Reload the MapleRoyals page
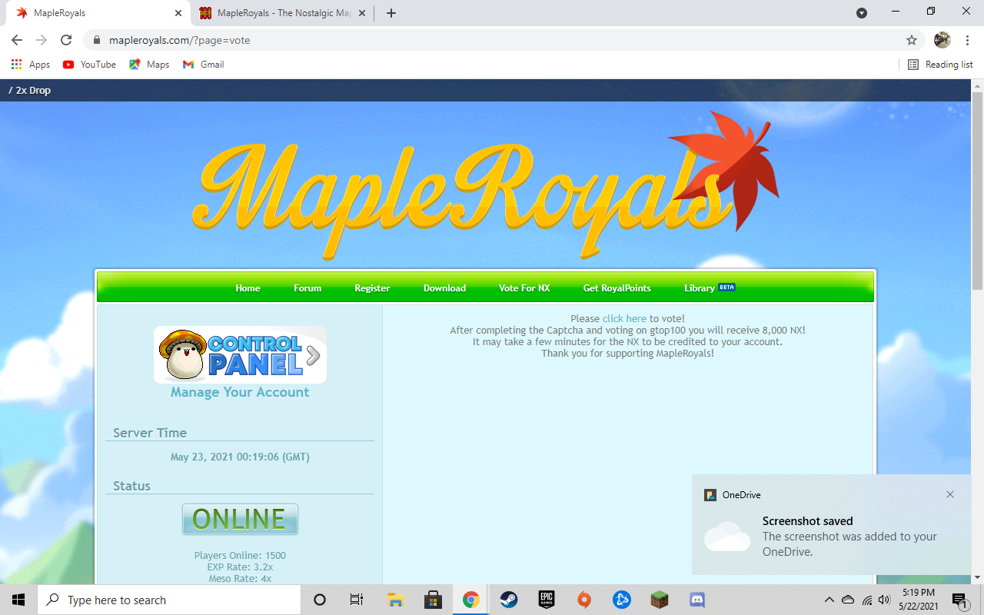Image resolution: width=984 pixels, height=615 pixels. (66, 40)
